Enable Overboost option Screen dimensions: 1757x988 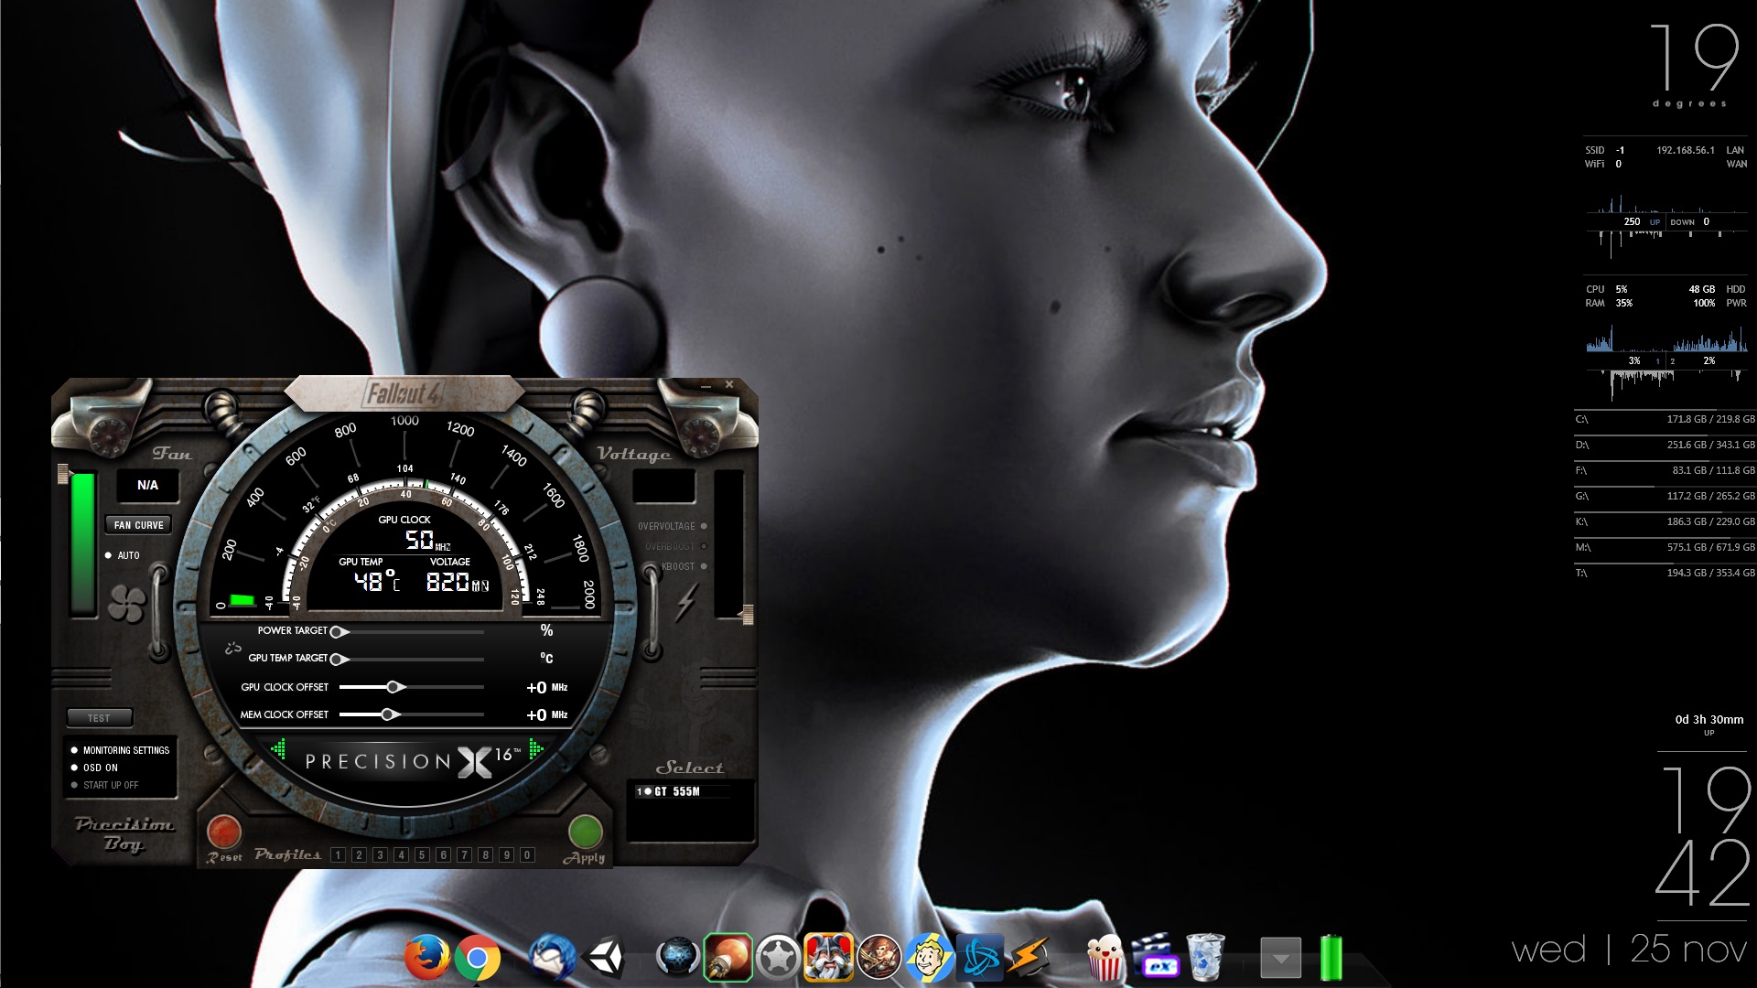click(675, 546)
